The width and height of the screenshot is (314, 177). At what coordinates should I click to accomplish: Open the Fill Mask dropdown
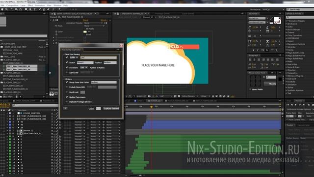[94, 26]
